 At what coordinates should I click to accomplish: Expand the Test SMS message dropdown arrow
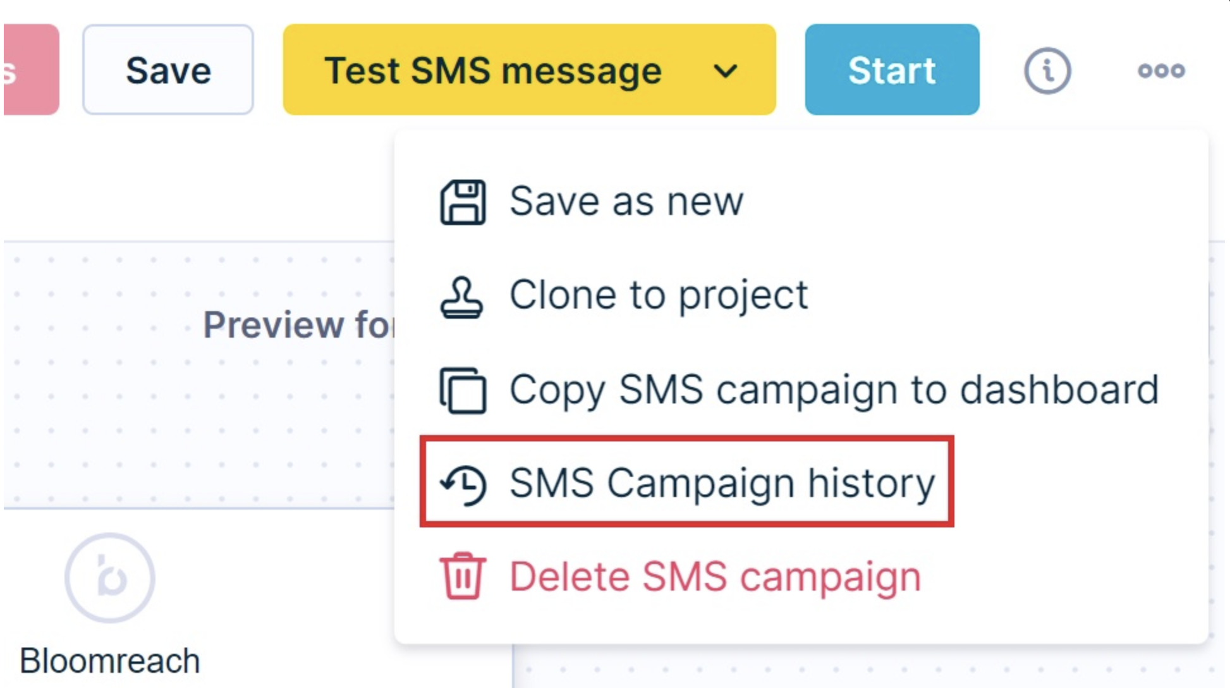[725, 71]
